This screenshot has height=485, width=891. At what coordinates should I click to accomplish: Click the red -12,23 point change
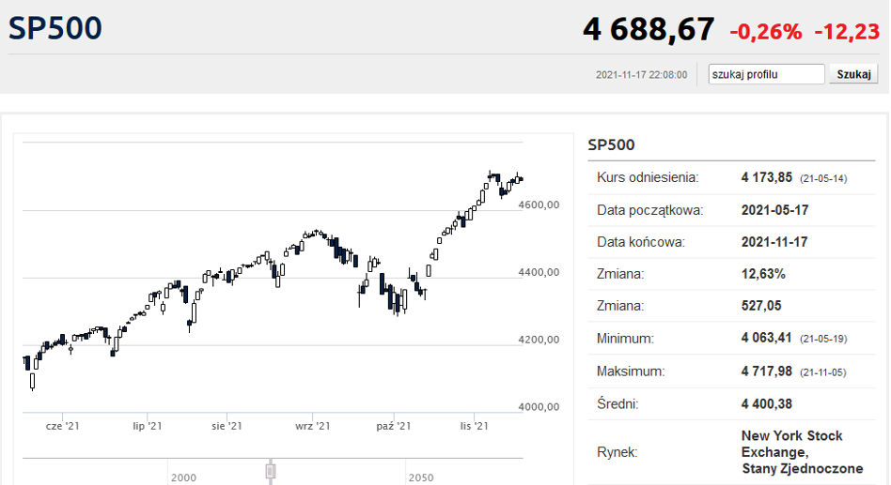847,32
